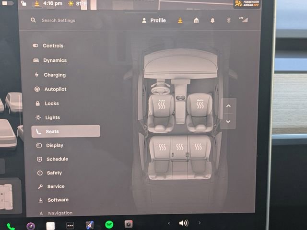Toggle the rear center seat heater
307x230 pixels.
tap(180, 147)
